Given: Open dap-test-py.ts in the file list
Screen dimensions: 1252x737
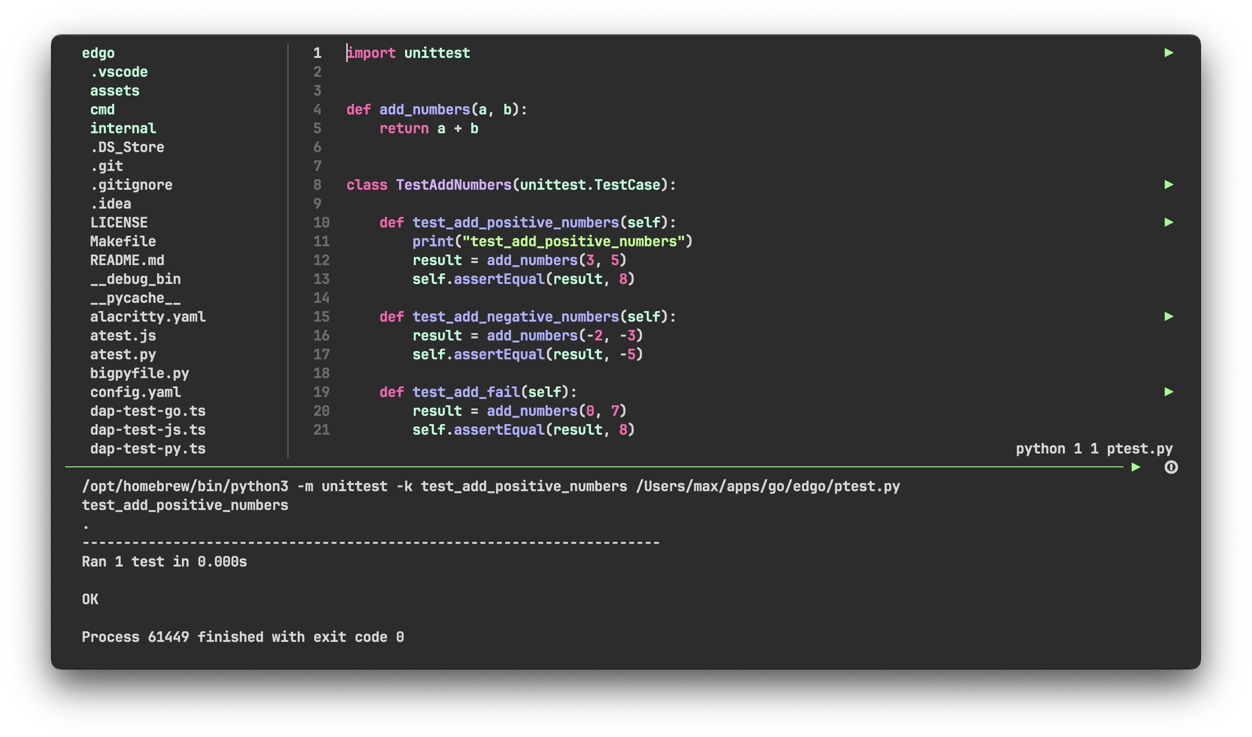Looking at the screenshot, I should point(147,449).
